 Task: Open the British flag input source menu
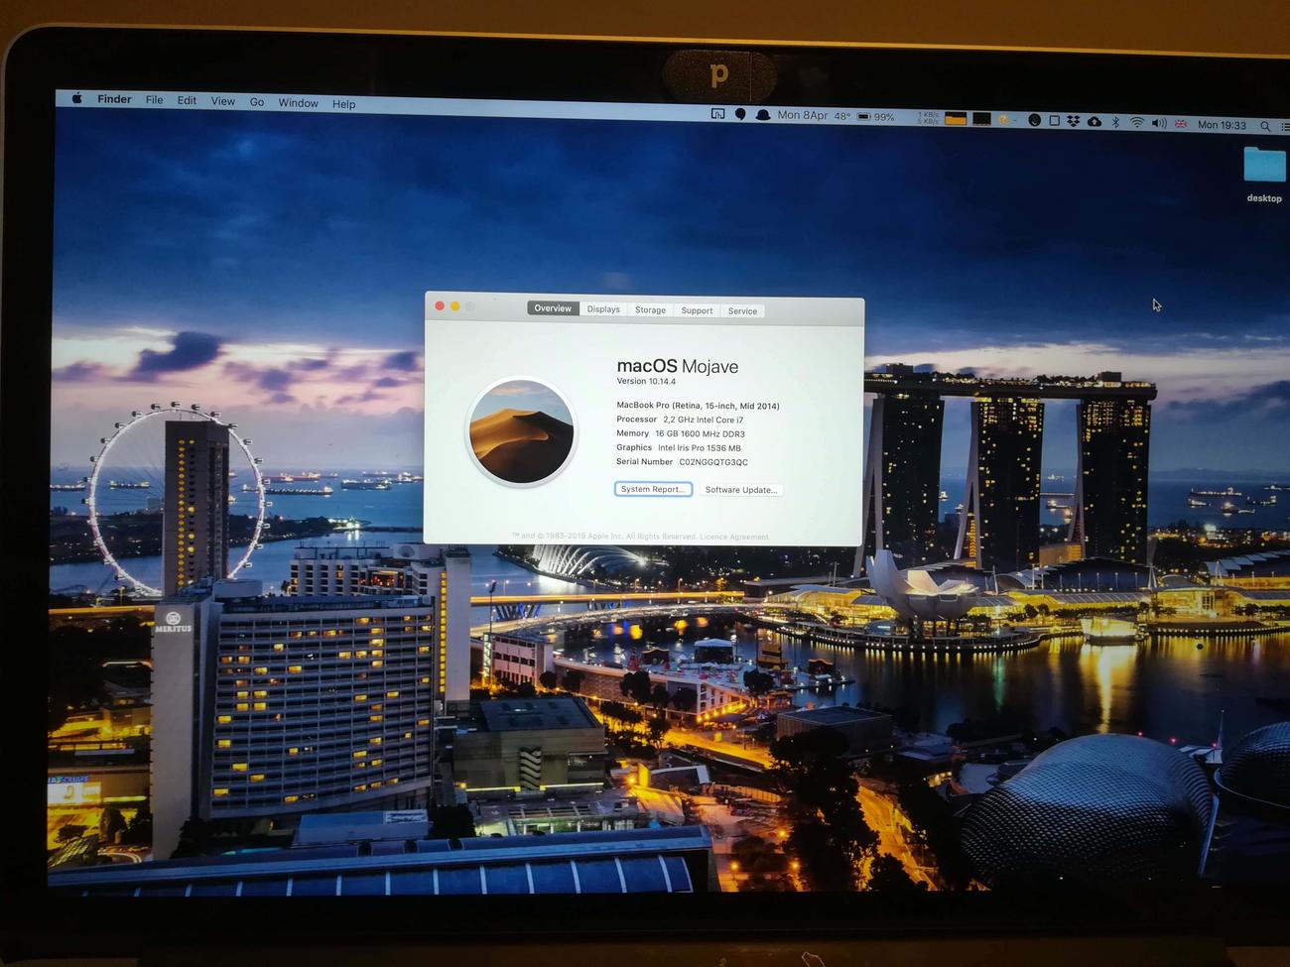(x=1181, y=124)
